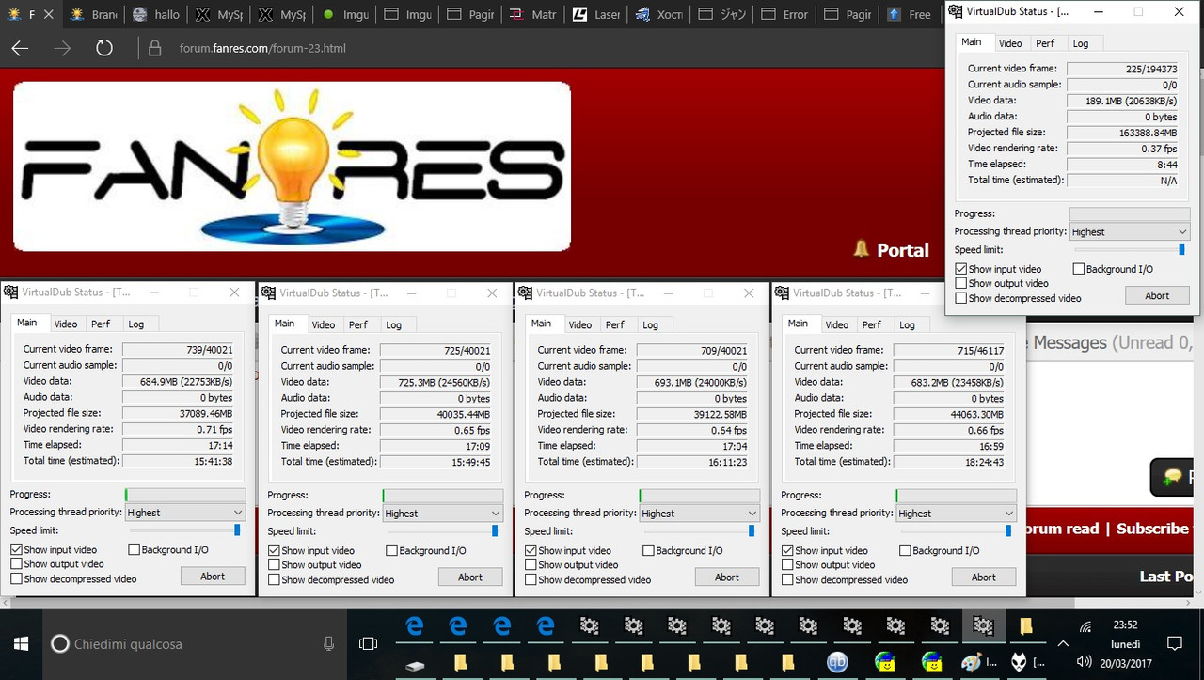Open the 'Error' browser tab
Viewport: 1204px width, 680px height.
[x=784, y=14]
